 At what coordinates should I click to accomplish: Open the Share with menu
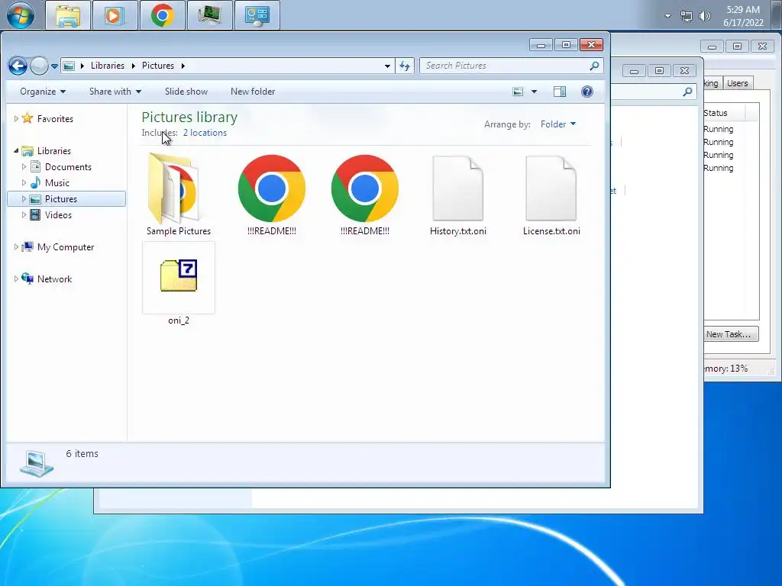coord(115,92)
